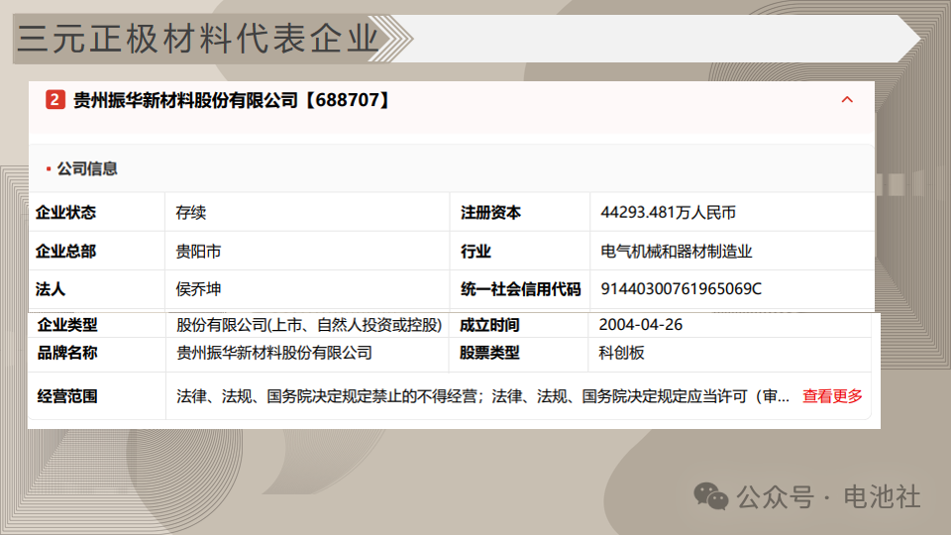Select the legal representative 侯乔坤

[198, 289]
